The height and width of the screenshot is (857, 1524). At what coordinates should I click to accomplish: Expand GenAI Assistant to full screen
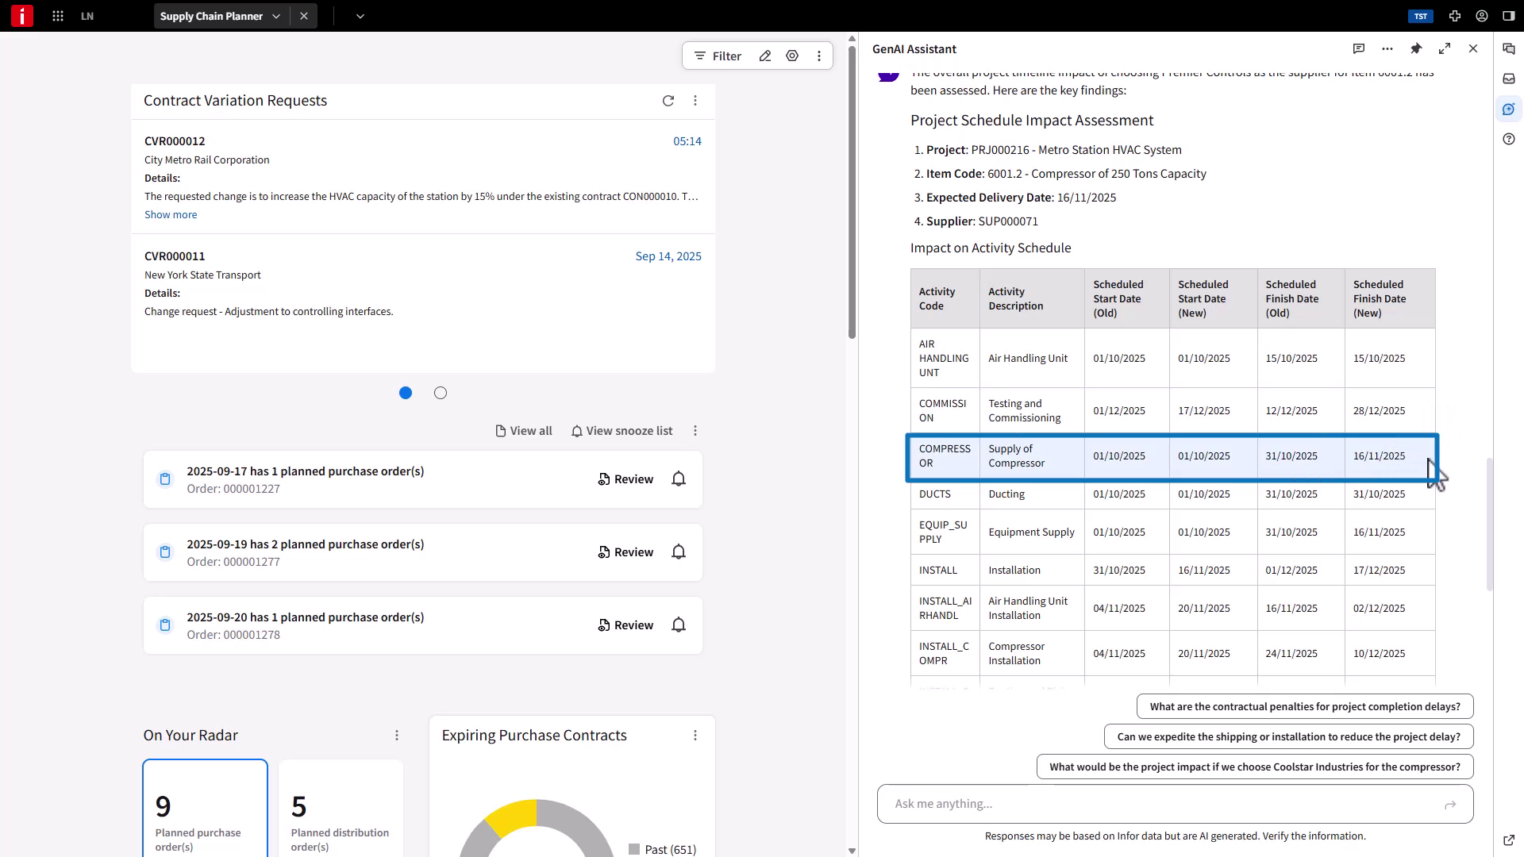pyautogui.click(x=1445, y=49)
